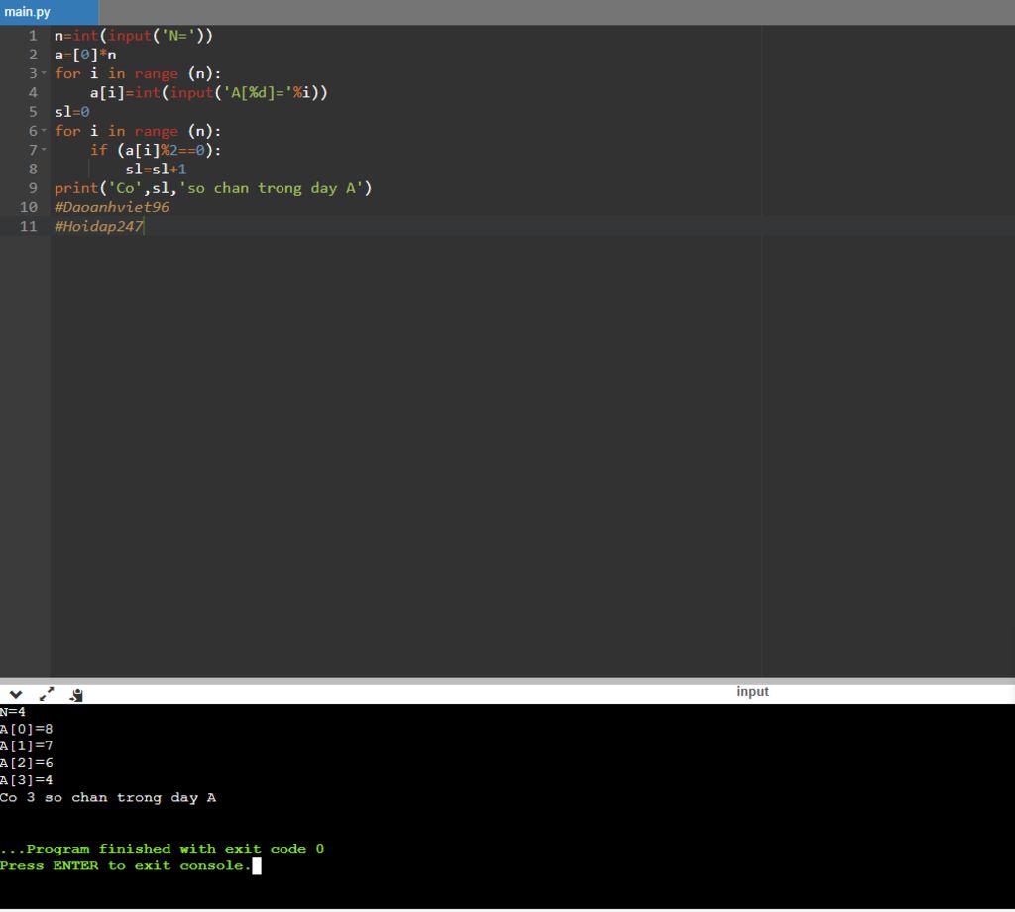Click the third console toolbar icon

tap(77, 695)
